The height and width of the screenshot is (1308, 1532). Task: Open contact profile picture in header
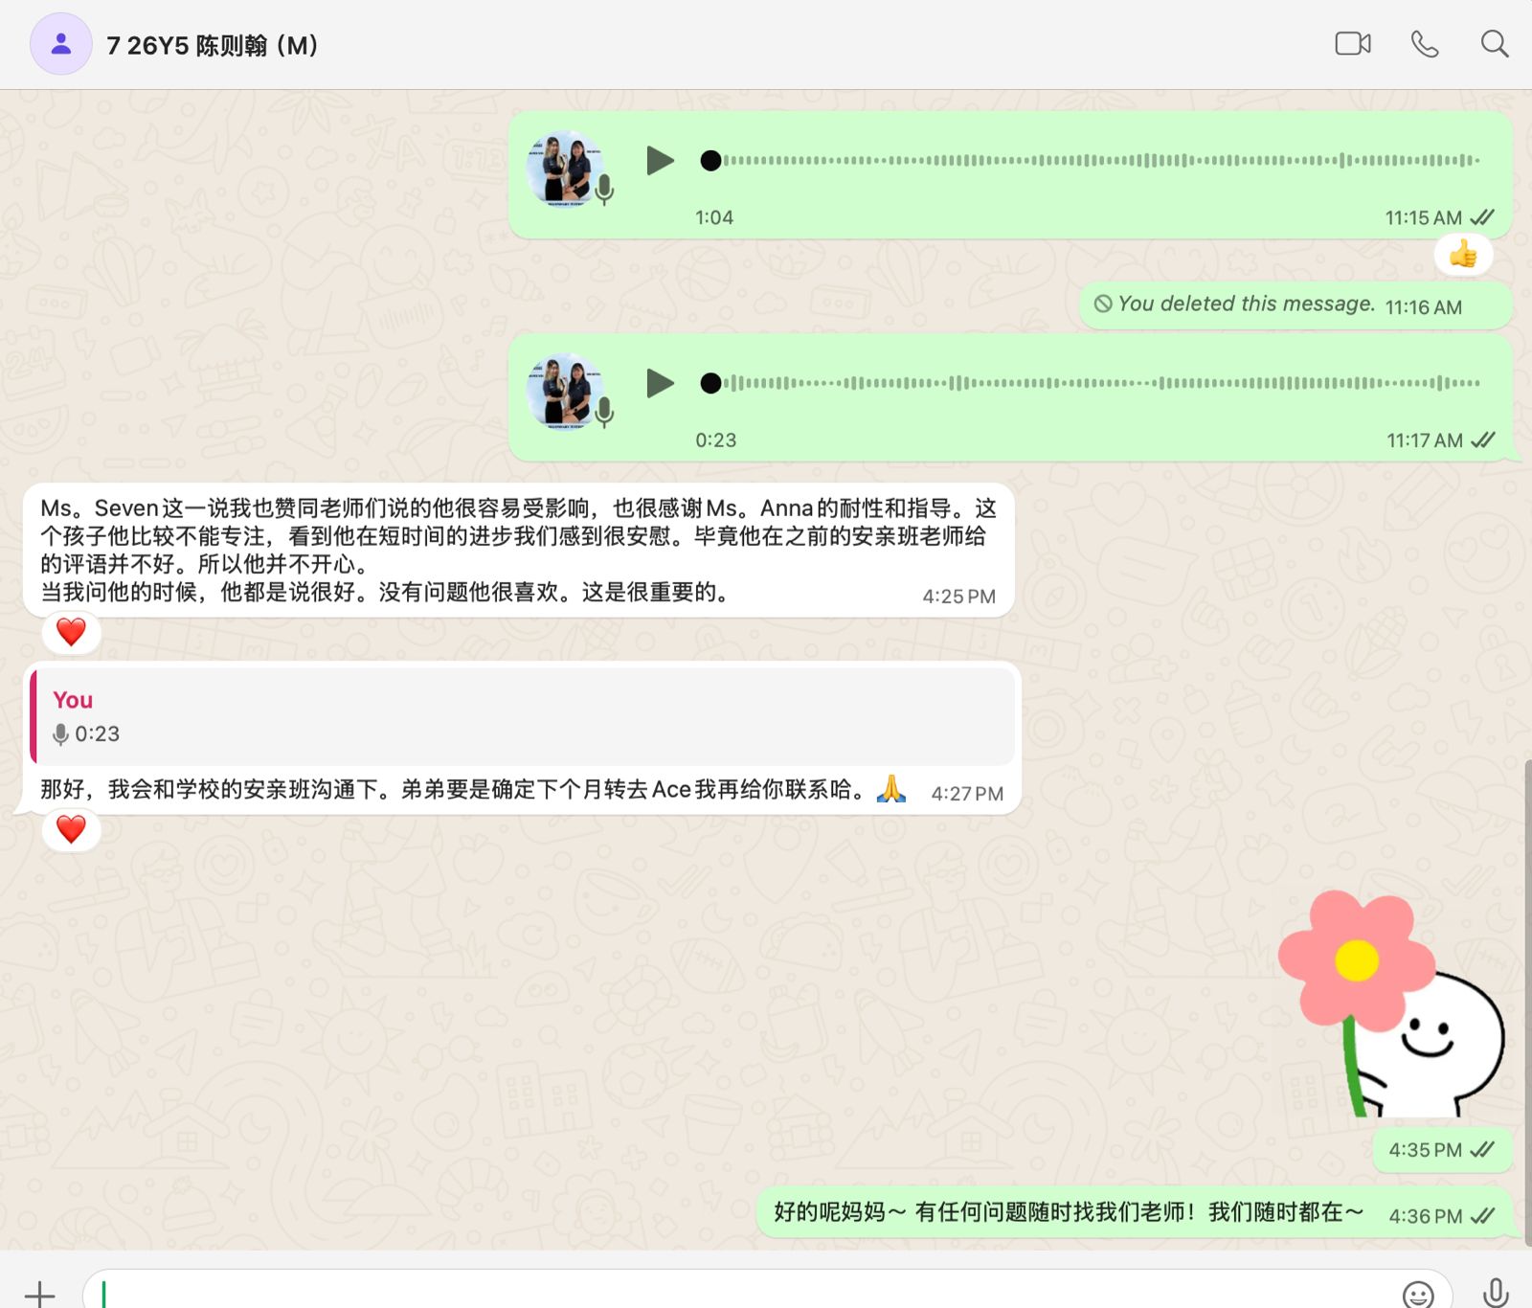click(x=61, y=44)
